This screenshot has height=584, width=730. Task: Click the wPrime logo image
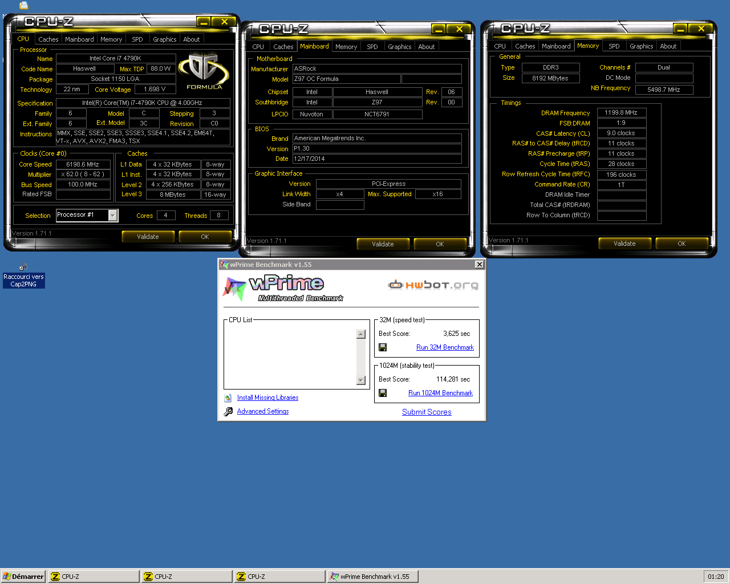pos(283,289)
